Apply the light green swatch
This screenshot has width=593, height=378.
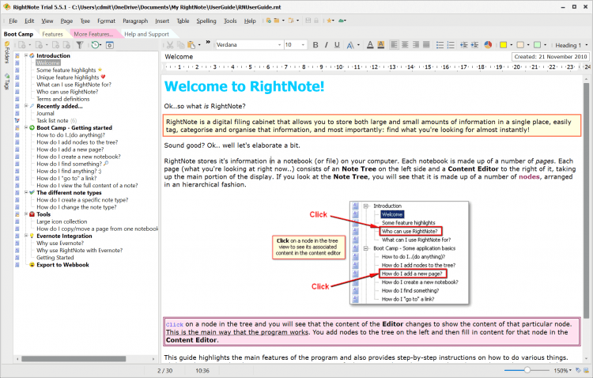(537, 45)
